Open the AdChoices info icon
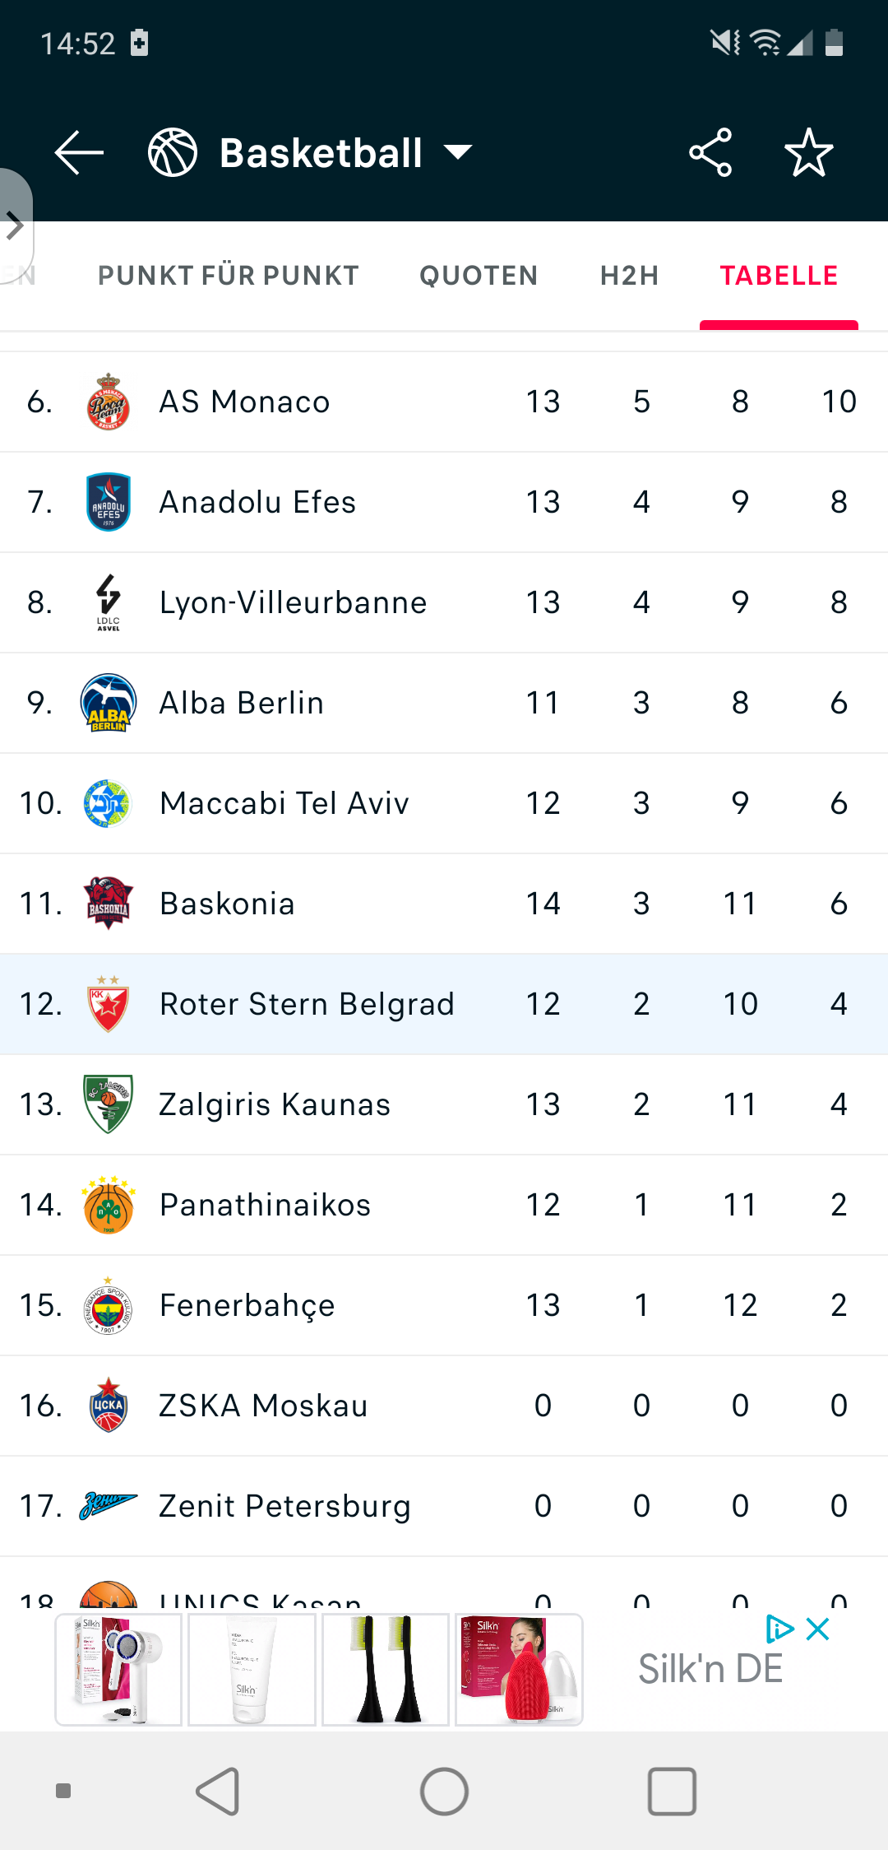Image resolution: width=888 pixels, height=1850 pixels. [779, 1629]
